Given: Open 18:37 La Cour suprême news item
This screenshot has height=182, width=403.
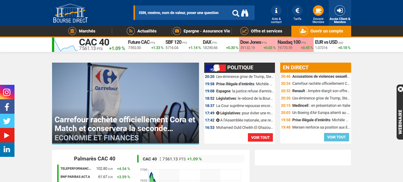Looking at the screenshot, I should click(240, 106).
